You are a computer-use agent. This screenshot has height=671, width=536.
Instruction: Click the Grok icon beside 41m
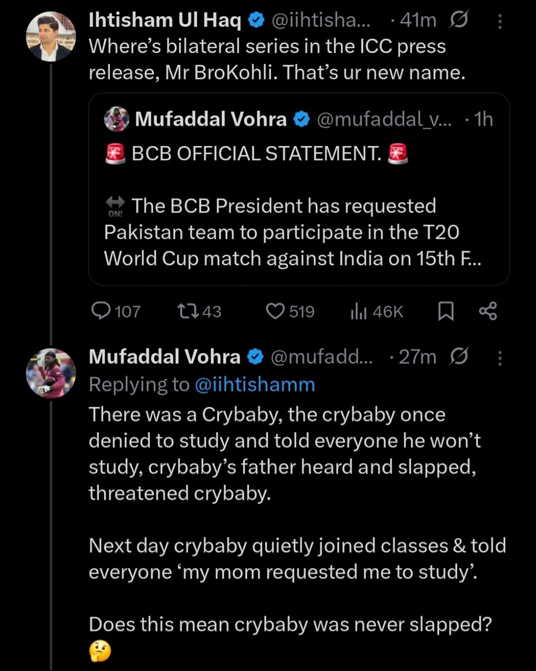point(458,22)
